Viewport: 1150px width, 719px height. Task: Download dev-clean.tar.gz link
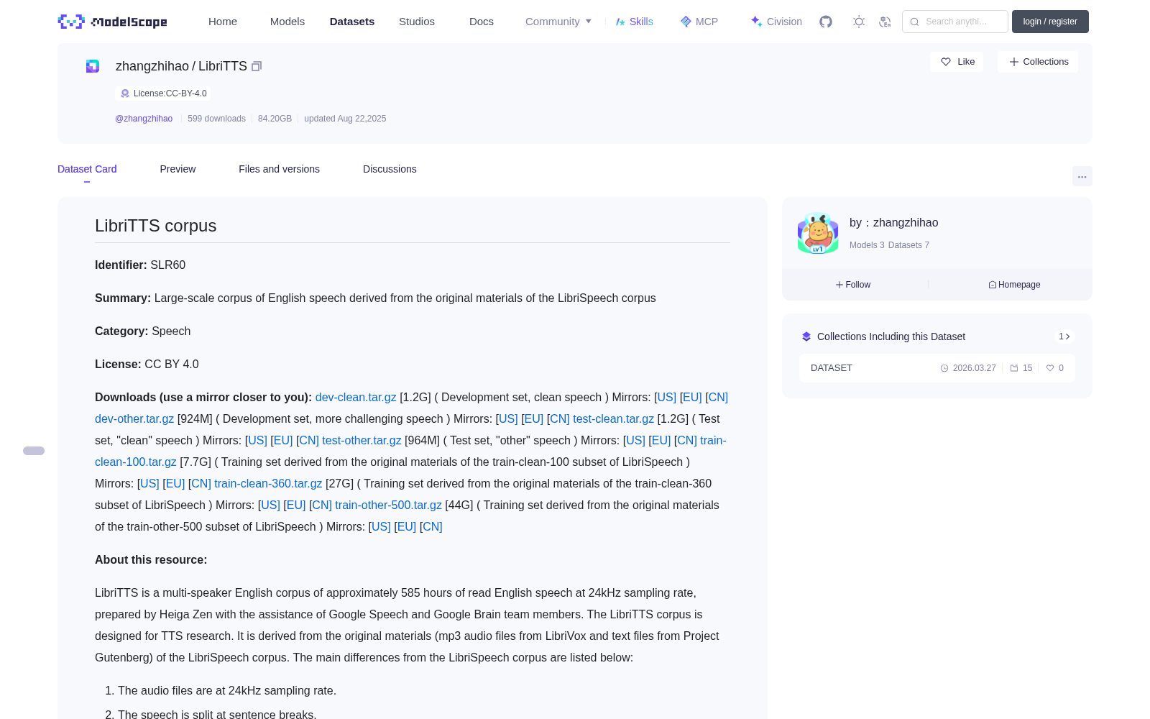click(x=356, y=398)
